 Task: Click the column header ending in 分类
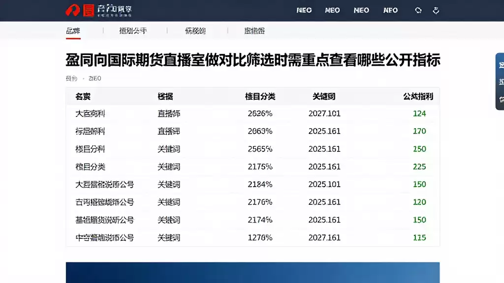(260, 97)
